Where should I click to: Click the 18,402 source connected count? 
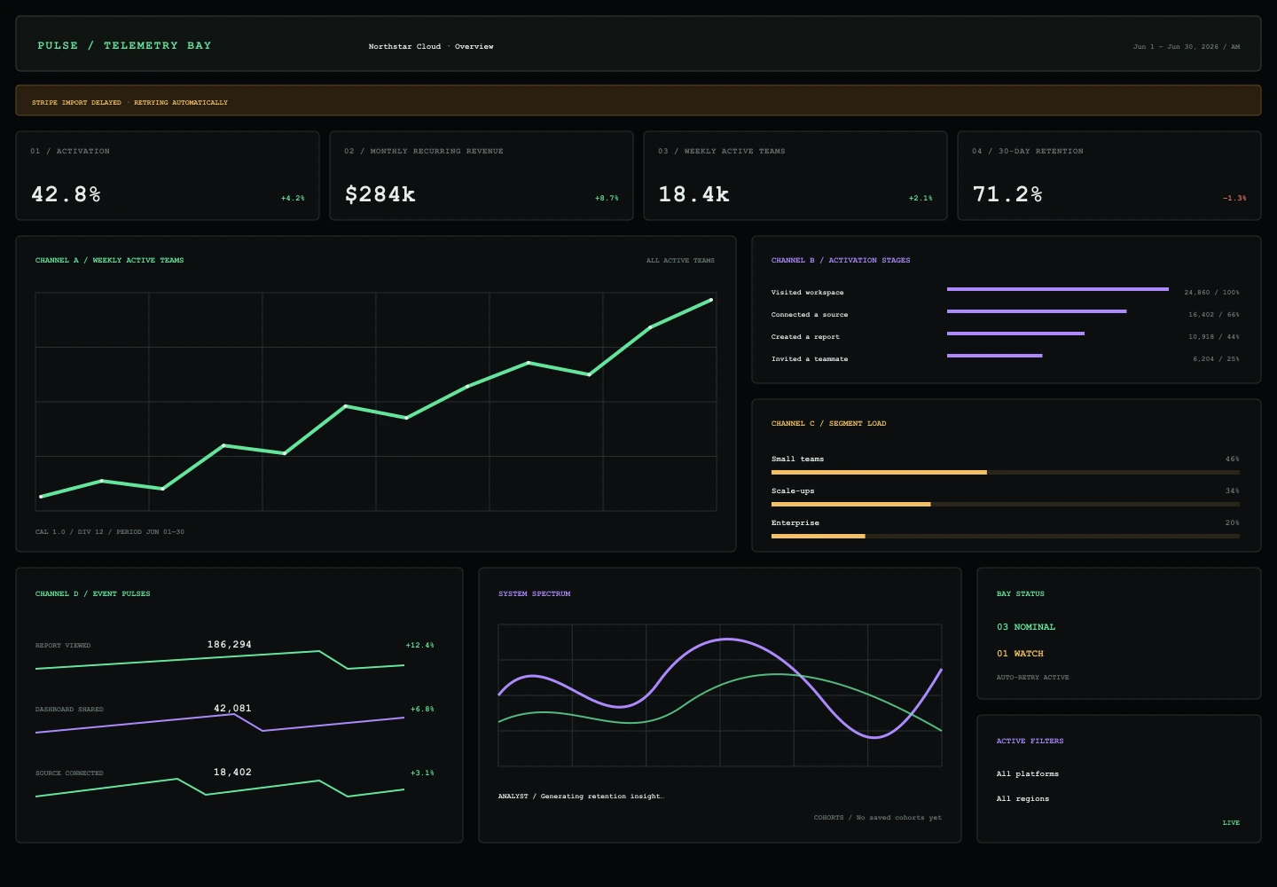tap(232, 772)
